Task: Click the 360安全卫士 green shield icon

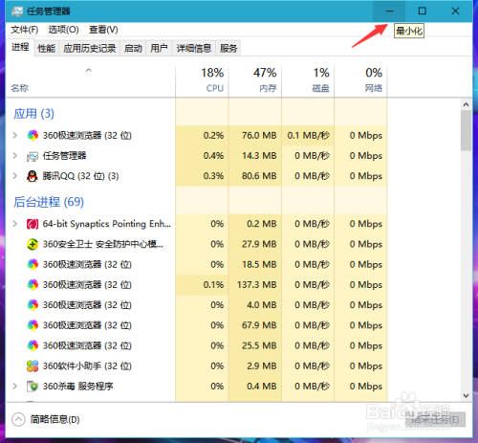Action: 33,244
